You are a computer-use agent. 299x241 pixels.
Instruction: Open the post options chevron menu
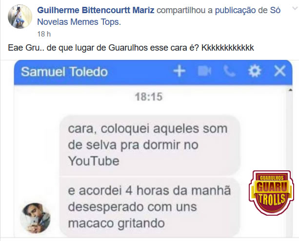tap(295, 9)
